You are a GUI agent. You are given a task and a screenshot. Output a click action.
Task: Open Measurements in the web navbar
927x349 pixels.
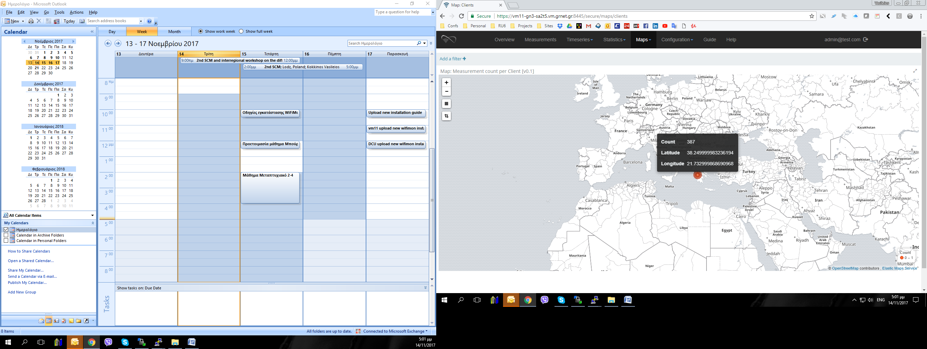(540, 40)
